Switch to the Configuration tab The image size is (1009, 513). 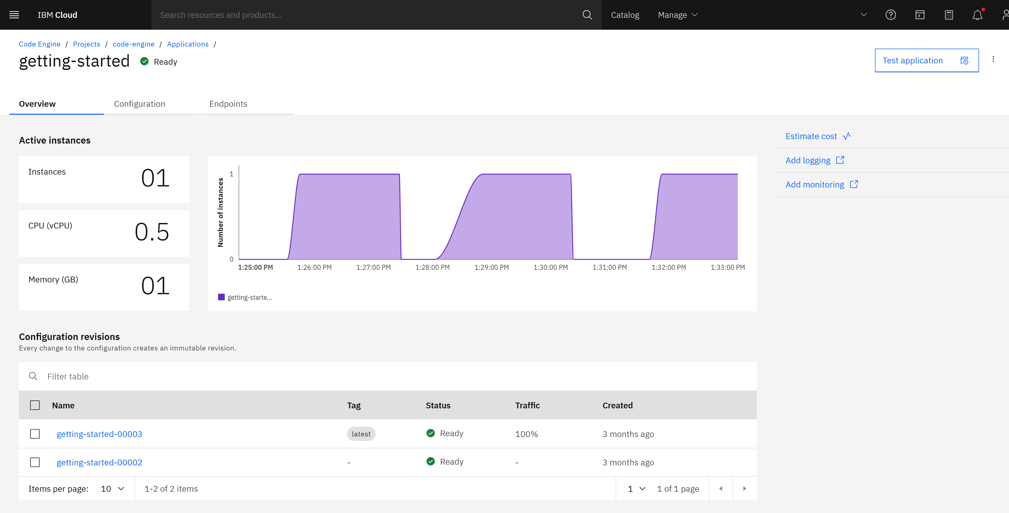click(140, 104)
